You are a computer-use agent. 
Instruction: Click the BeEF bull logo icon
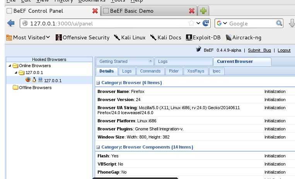click(198, 49)
